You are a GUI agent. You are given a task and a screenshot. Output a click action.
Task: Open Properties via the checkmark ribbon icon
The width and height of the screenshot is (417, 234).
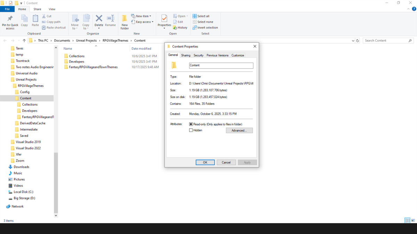164,19
